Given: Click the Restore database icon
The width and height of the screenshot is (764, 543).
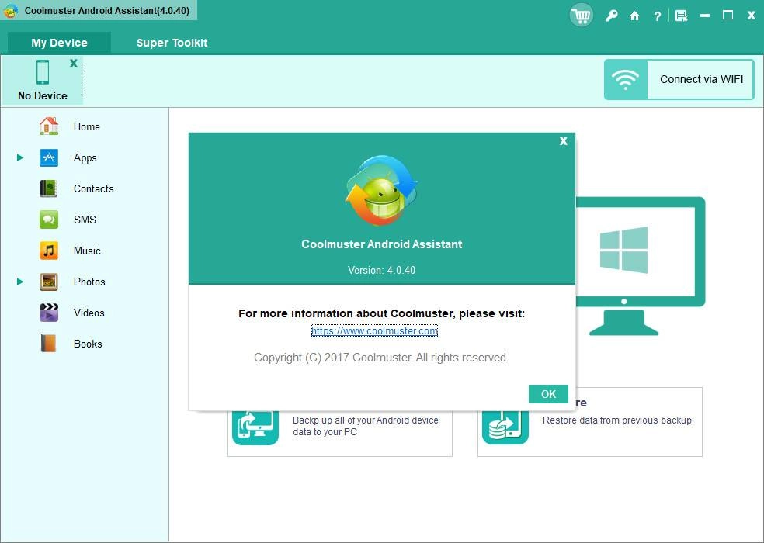Looking at the screenshot, I should click(505, 427).
